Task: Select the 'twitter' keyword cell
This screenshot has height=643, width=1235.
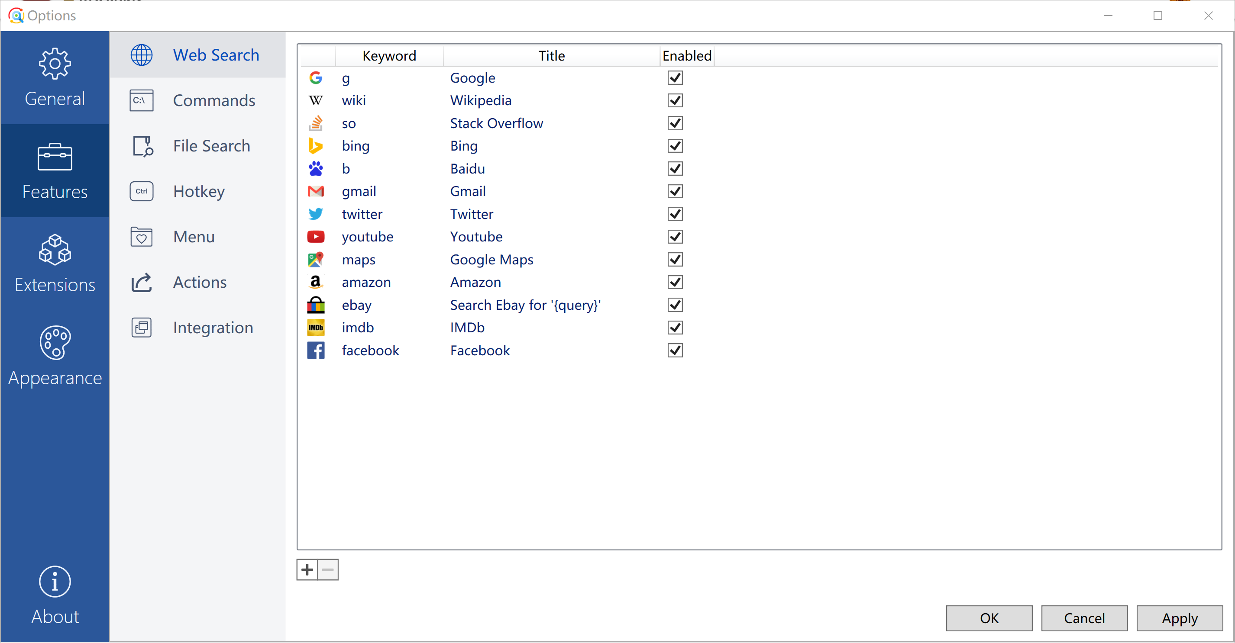Action: [362, 214]
